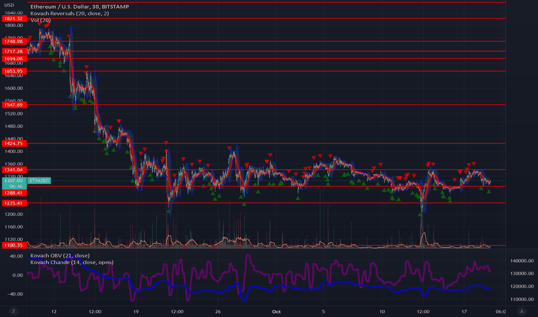
Task: Click the 1821.32 red price label
Action: (14, 18)
